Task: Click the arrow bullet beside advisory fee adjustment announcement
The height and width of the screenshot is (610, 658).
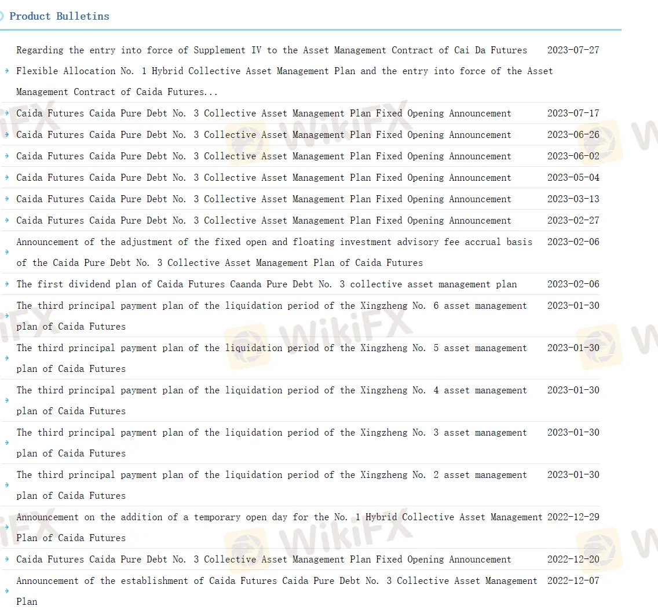Action: [7, 252]
